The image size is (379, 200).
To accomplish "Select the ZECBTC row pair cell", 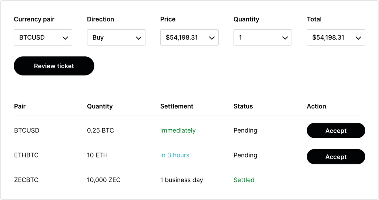I will click(x=26, y=180).
